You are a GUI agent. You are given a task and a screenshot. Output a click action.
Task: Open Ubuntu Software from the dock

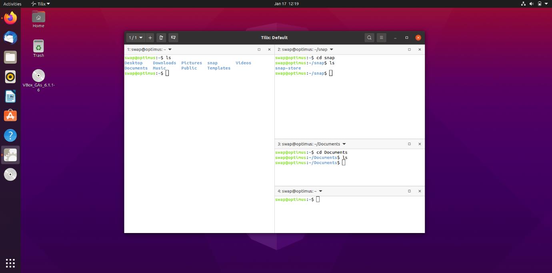(10, 116)
